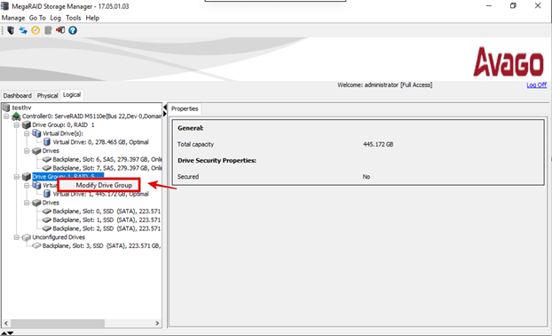Screen dimensions: 552x336
Task: Click the left-pointing splitter collapse arrow
Action: pos(165,107)
